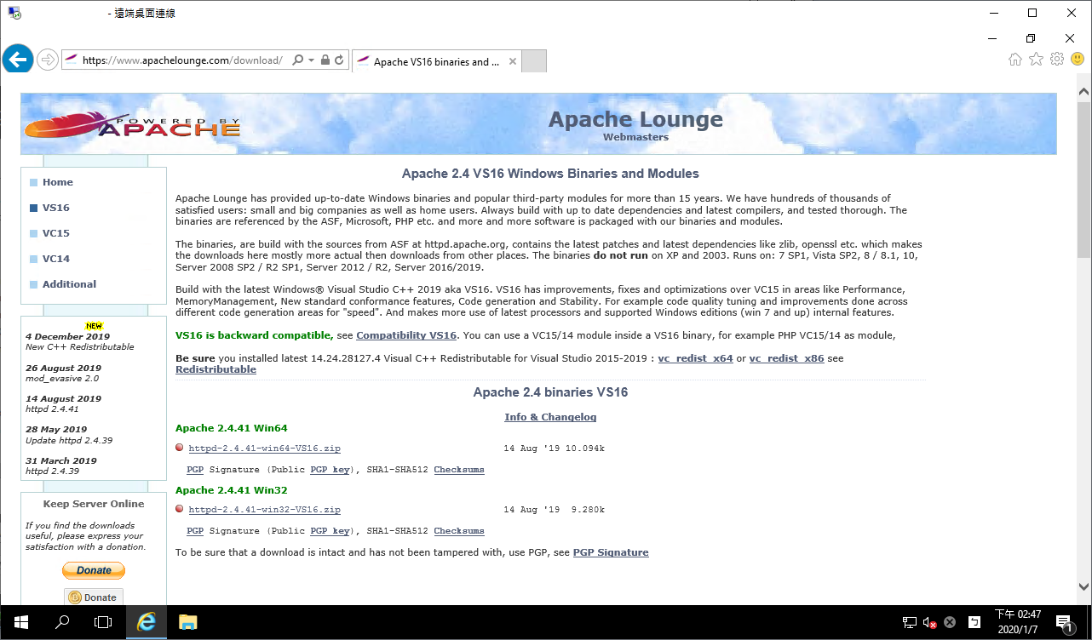Open File Explorer from the taskbar
This screenshot has height=640, width=1092.
coord(187,622)
